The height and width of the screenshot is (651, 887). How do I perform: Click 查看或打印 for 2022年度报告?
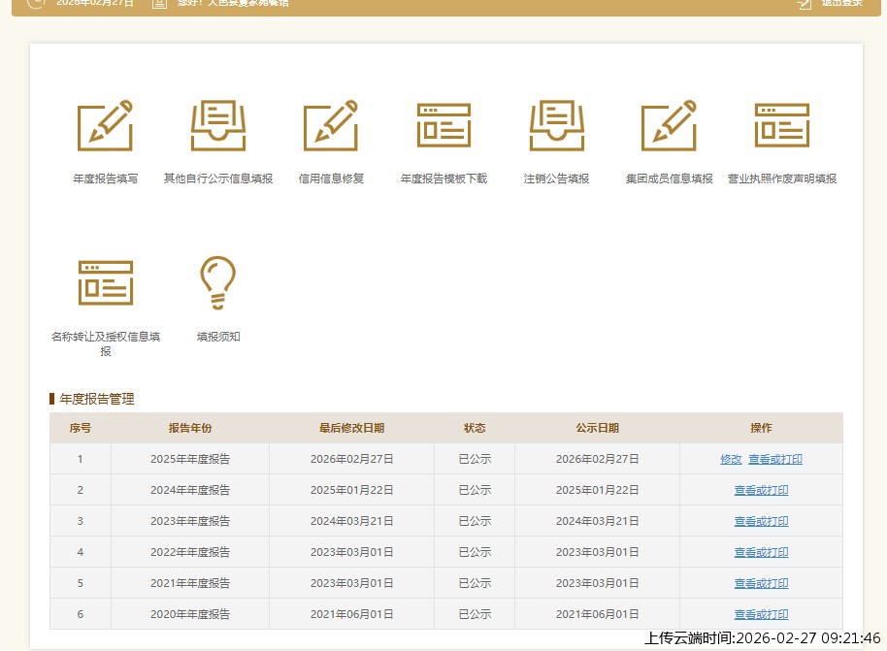761,552
